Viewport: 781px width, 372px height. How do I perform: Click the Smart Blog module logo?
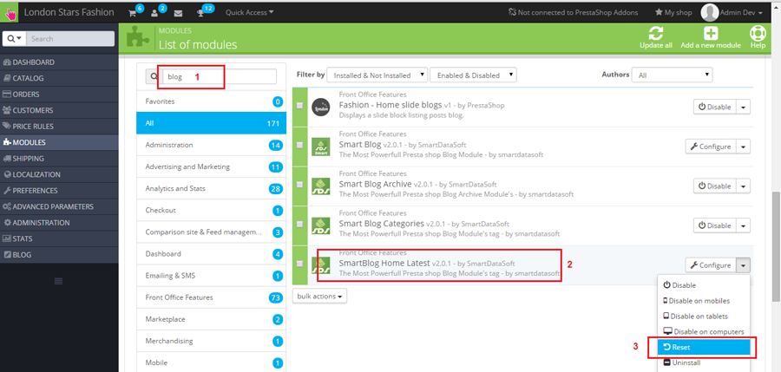pos(320,147)
